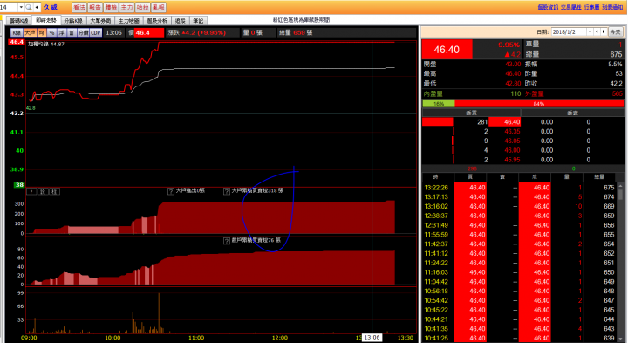Click bid quantity 281 at 46.40
This screenshot has width=628, height=343.
pos(482,122)
